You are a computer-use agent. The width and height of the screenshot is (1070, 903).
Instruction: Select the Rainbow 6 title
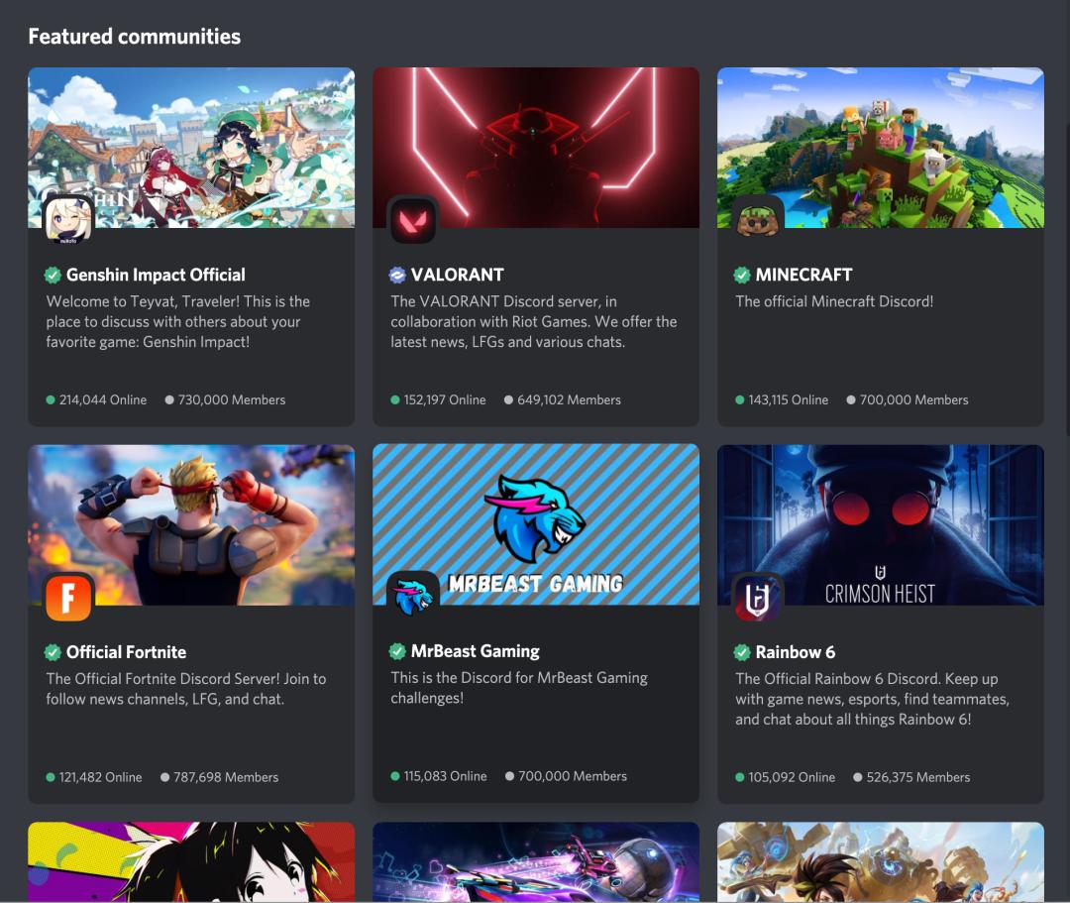[795, 652]
